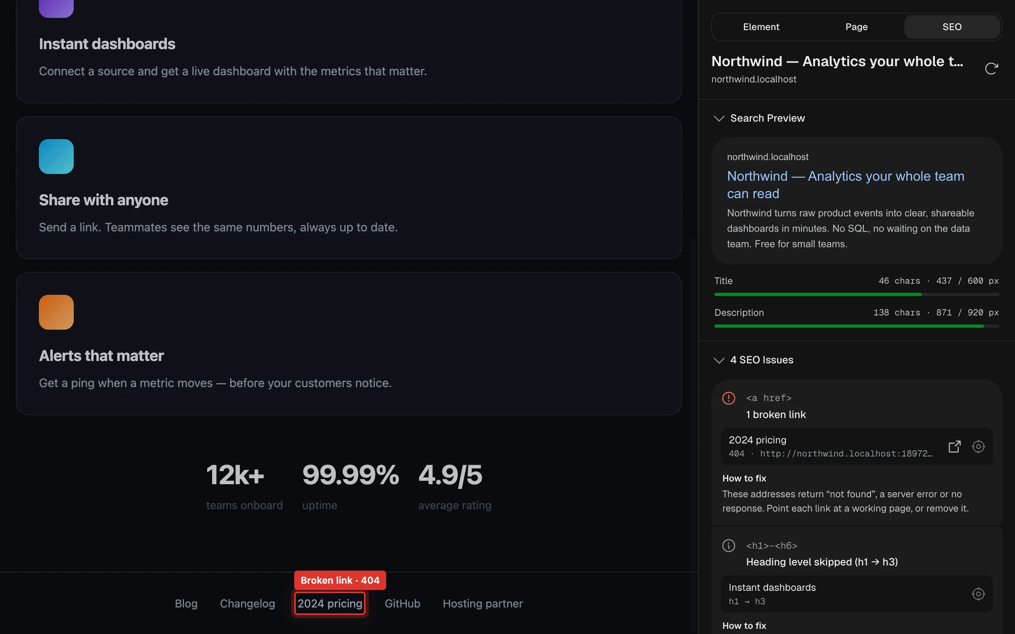
Task: Click the search preview title link
Action: click(x=845, y=185)
